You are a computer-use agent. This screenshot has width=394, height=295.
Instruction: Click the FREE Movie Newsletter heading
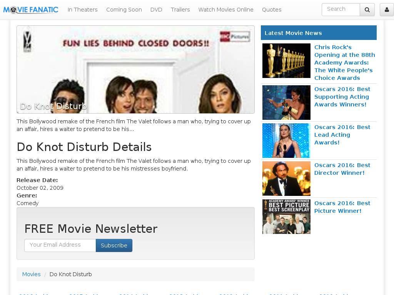point(91,229)
